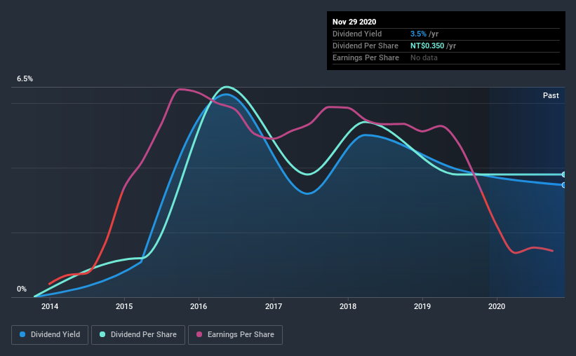Click the pink Earnings Per Share legend dot
Image resolution: width=576 pixels, height=356 pixels.
pyautogui.click(x=199, y=334)
